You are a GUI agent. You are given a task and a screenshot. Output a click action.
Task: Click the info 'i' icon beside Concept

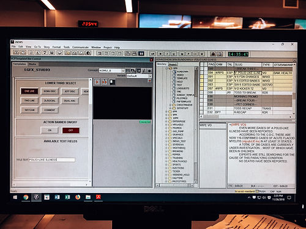click(x=144, y=71)
